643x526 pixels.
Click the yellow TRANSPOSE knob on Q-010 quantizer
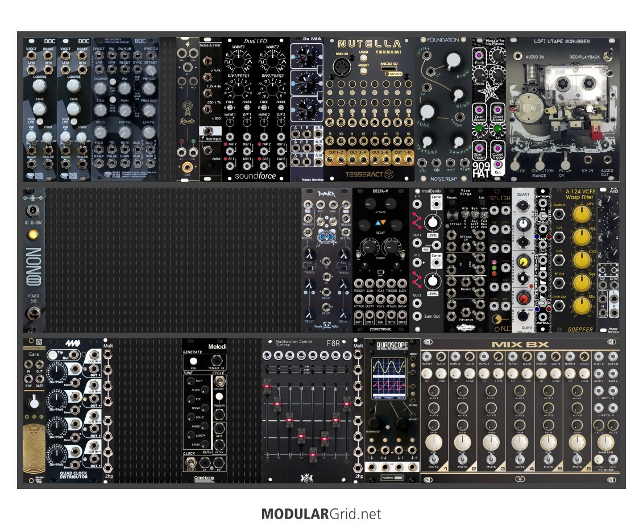click(523, 261)
